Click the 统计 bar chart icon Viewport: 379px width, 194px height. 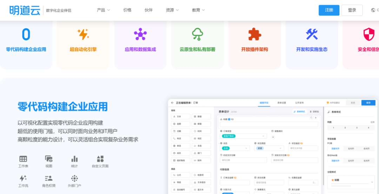[74, 159]
